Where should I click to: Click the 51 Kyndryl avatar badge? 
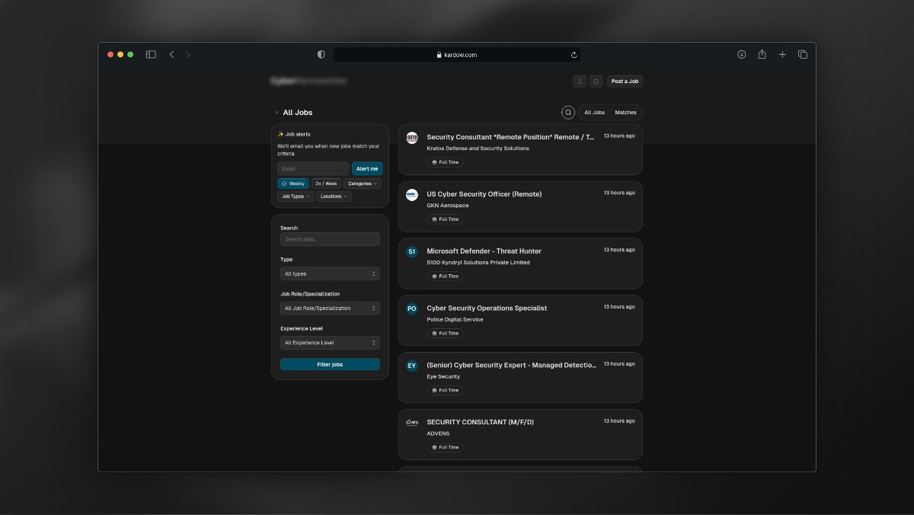(x=412, y=251)
